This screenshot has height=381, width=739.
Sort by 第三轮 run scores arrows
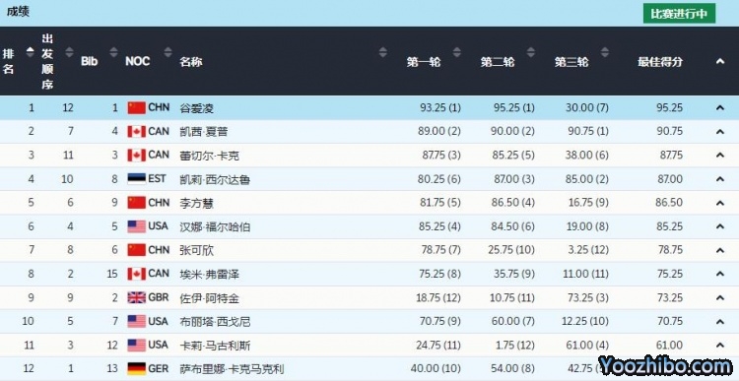coord(605,52)
